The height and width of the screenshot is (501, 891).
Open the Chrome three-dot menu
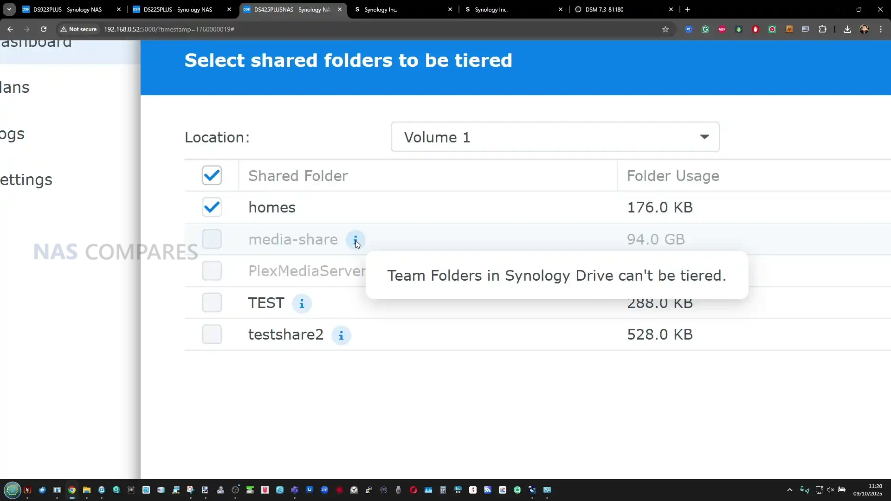[881, 29]
